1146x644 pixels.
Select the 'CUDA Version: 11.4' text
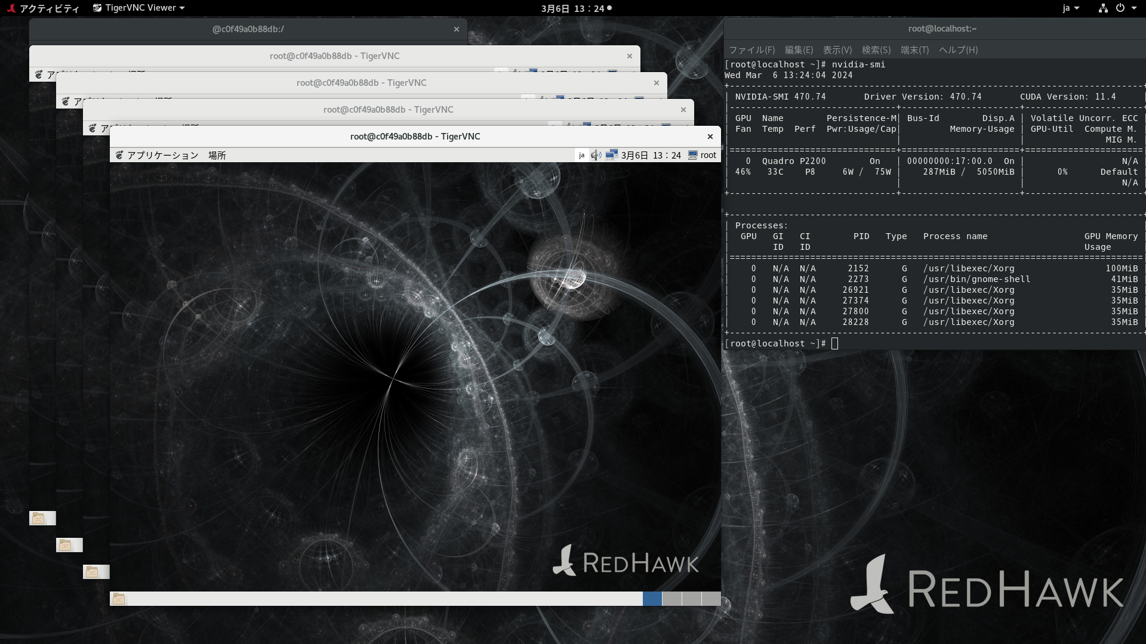[1068, 97]
